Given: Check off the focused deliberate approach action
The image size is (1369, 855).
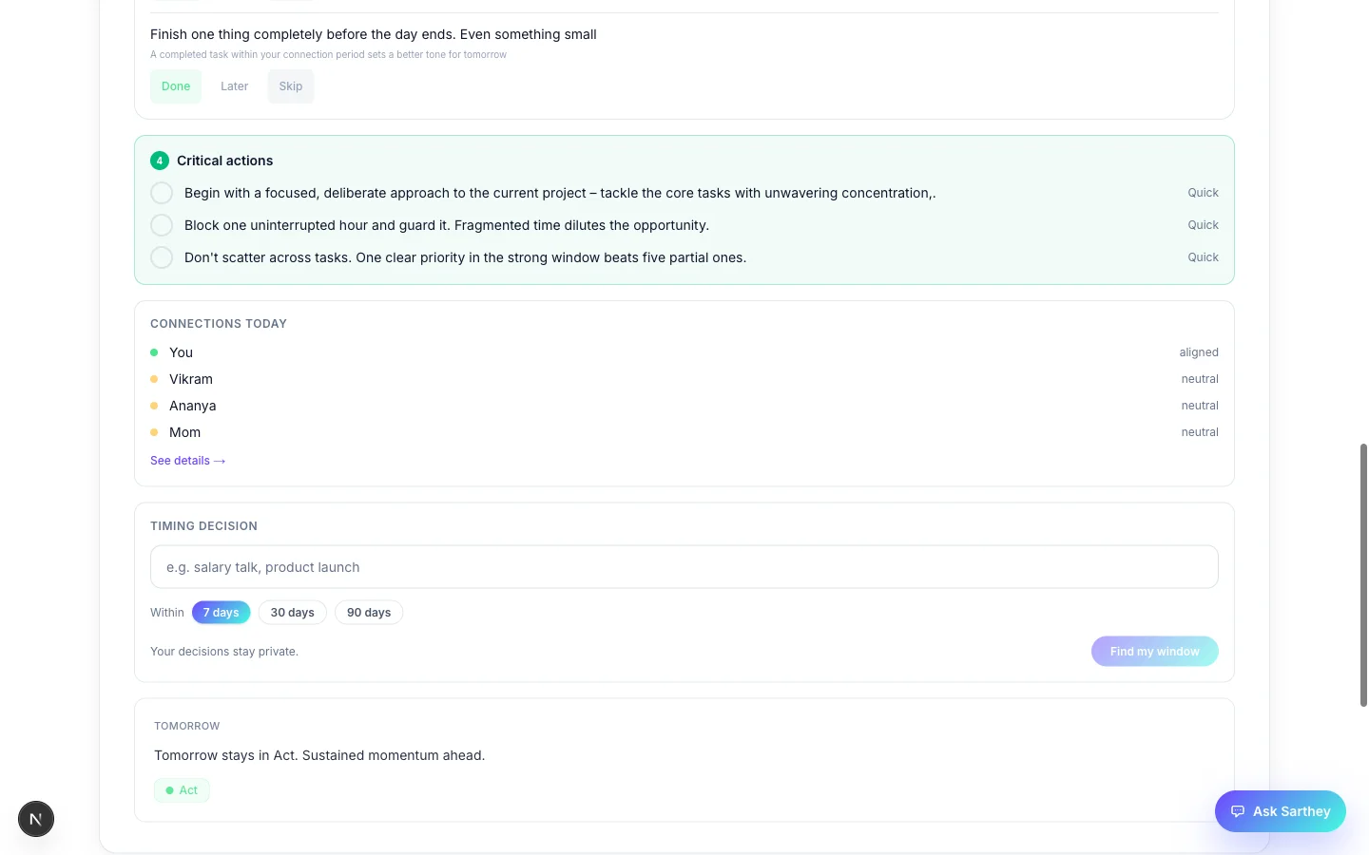Looking at the screenshot, I should coord(162,193).
